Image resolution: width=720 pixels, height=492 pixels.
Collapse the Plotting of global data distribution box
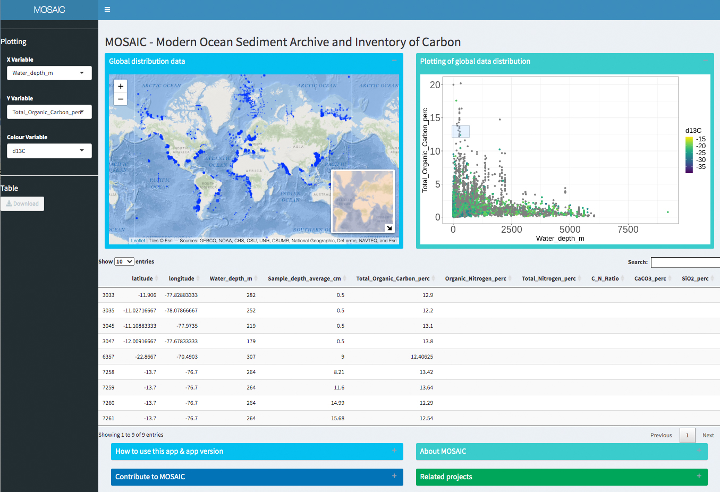coord(705,61)
